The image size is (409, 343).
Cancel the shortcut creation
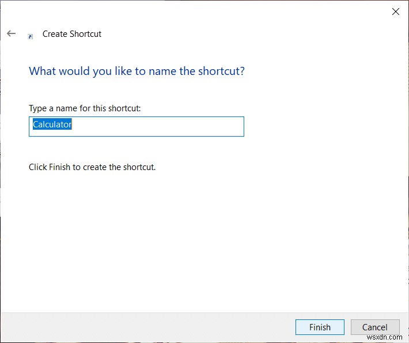(375, 327)
